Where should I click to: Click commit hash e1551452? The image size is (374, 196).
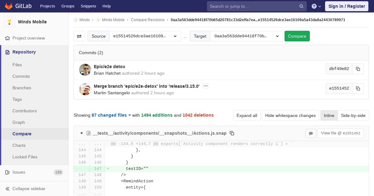(x=339, y=88)
